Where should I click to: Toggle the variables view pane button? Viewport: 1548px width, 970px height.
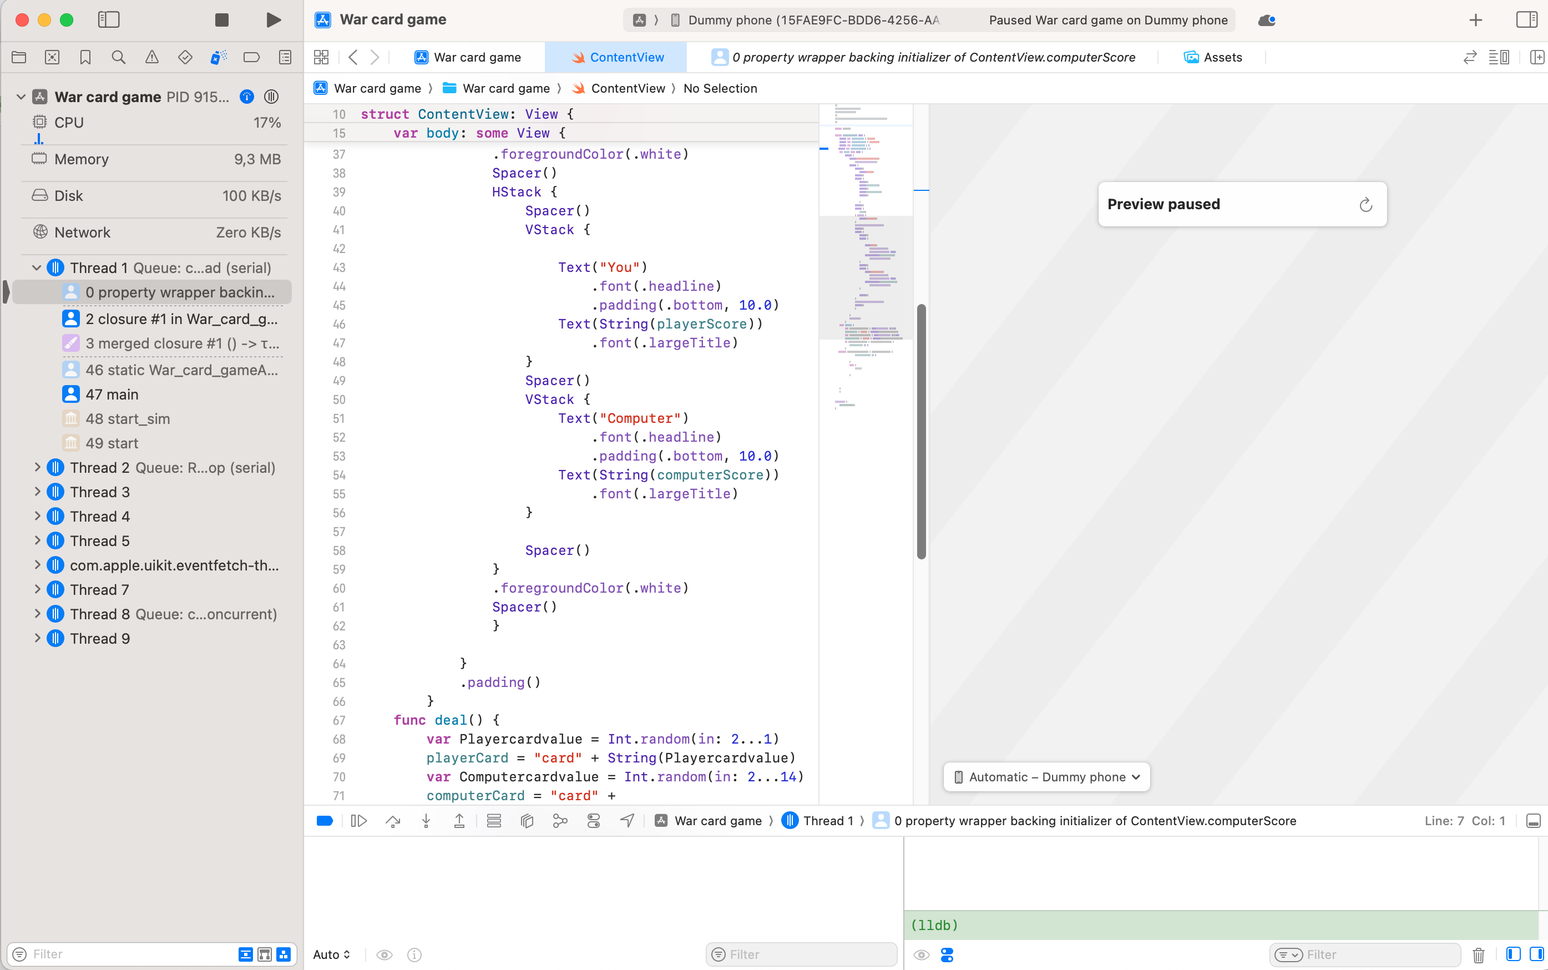click(1514, 954)
